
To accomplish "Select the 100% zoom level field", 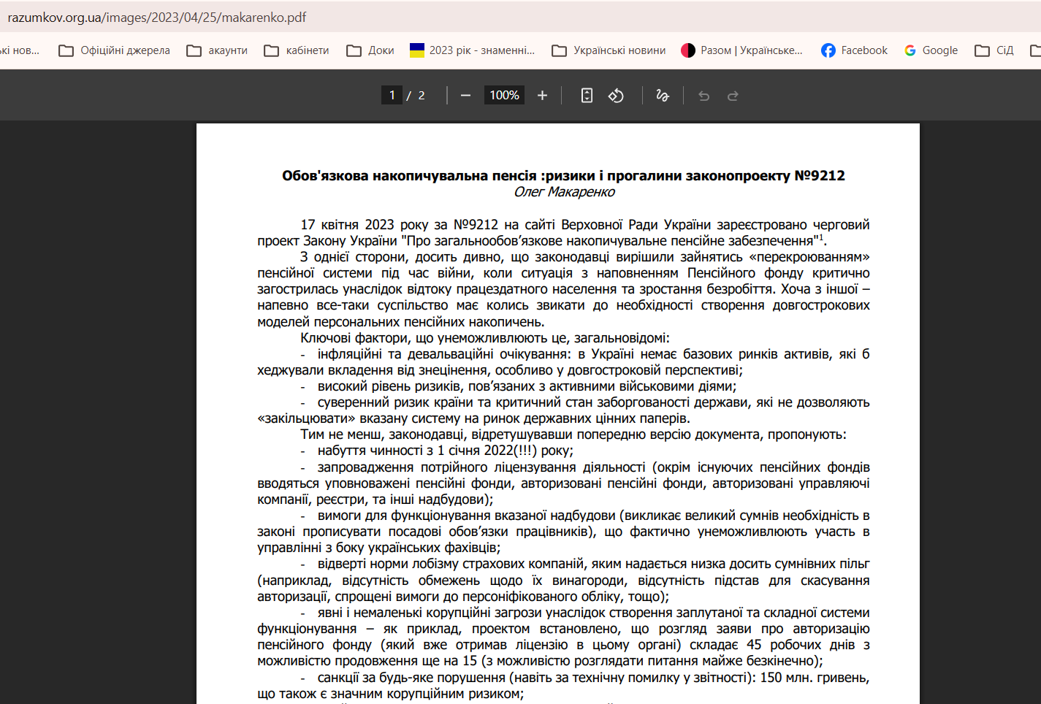I will pyautogui.click(x=504, y=96).
